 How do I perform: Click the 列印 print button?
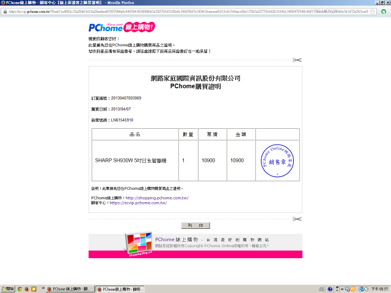[x=195, y=225]
